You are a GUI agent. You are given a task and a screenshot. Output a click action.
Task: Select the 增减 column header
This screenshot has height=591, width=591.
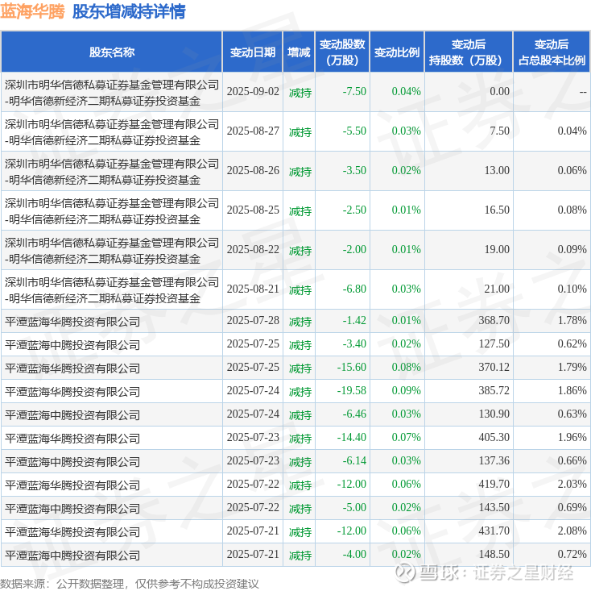(299, 52)
